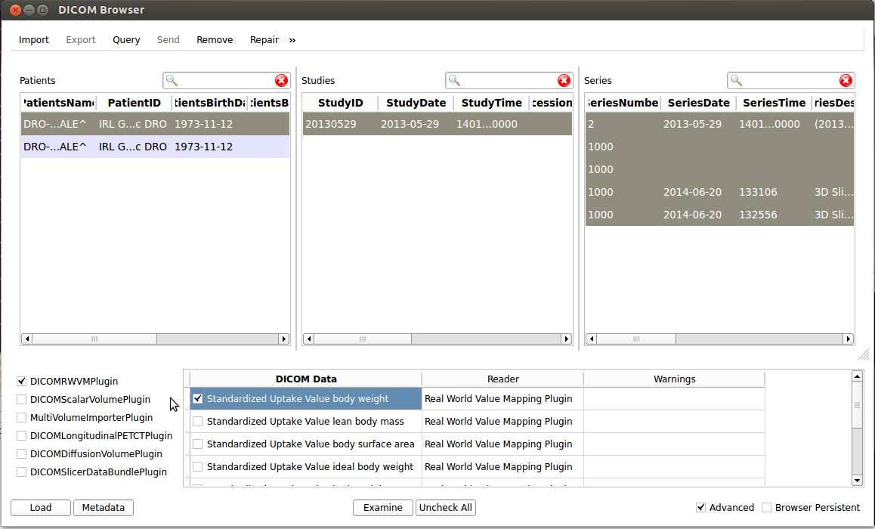
Task: Enable the DICOMScalarVolumePlugin checkbox
Action: click(x=22, y=400)
